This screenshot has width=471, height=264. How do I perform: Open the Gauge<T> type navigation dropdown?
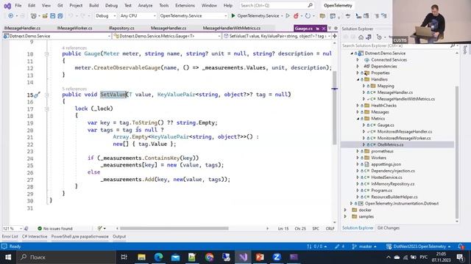point(167,36)
